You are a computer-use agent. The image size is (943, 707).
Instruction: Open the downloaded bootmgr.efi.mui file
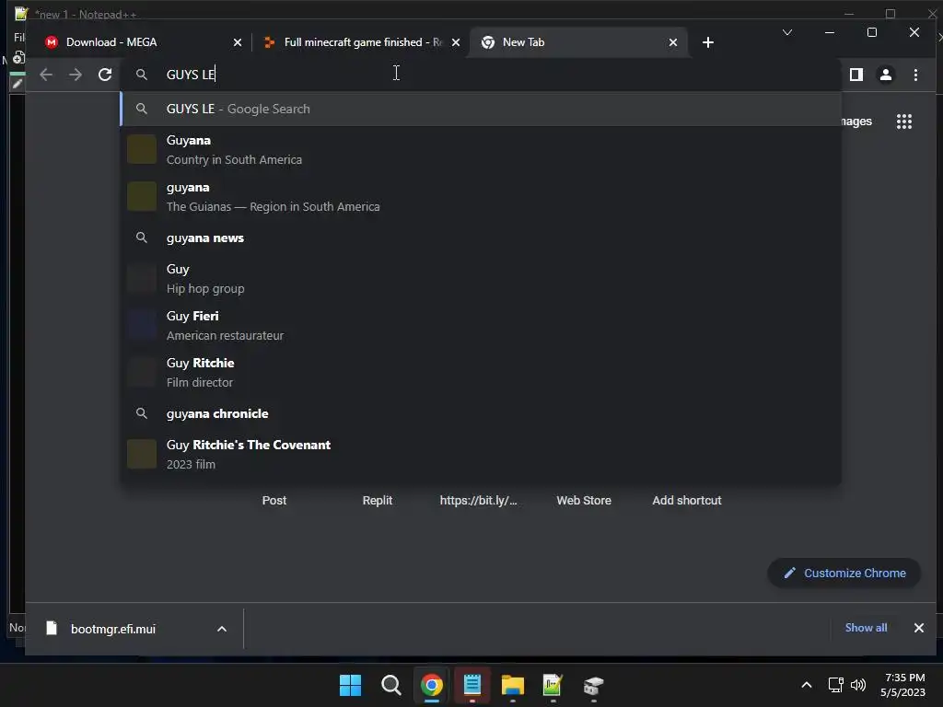tap(113, 629)
